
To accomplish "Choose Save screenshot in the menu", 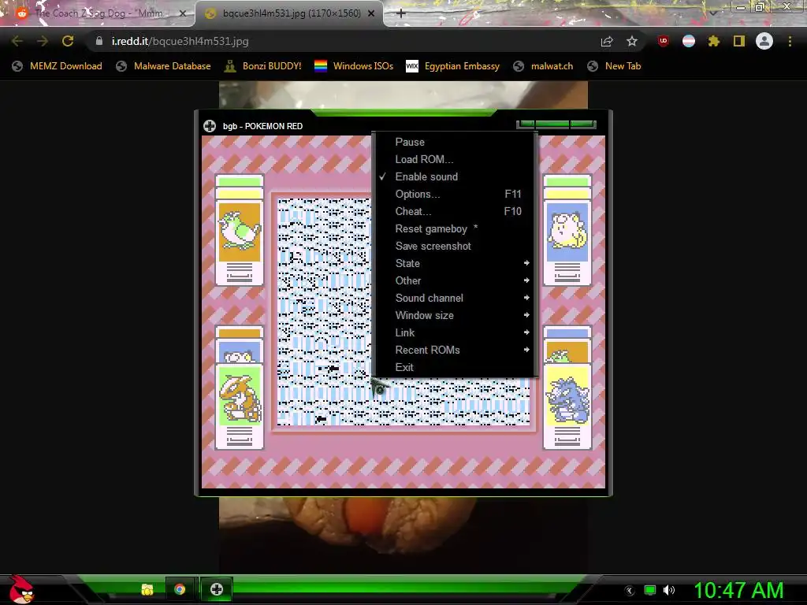I will point(455,246).
